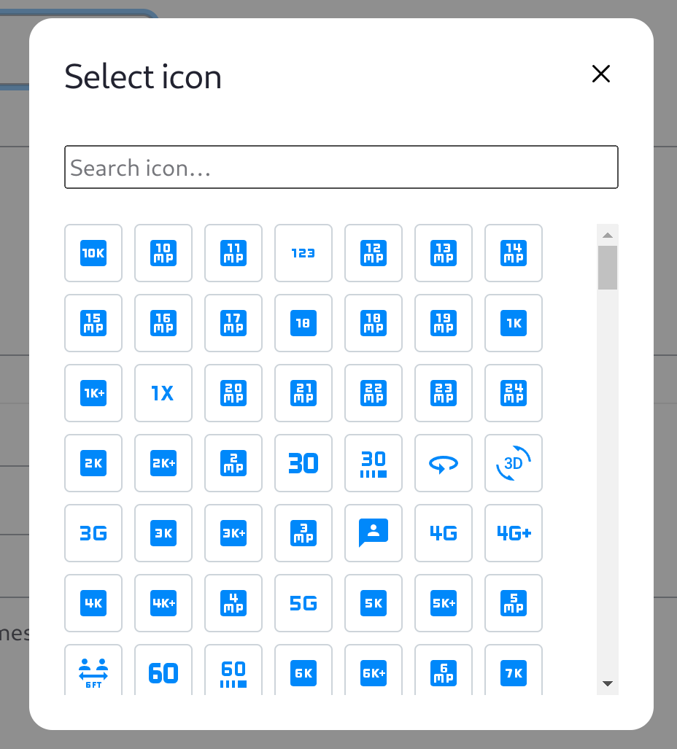Pick the 3D rotation icon
Screen dimensions: 677x749
click(x=513, y=463)
